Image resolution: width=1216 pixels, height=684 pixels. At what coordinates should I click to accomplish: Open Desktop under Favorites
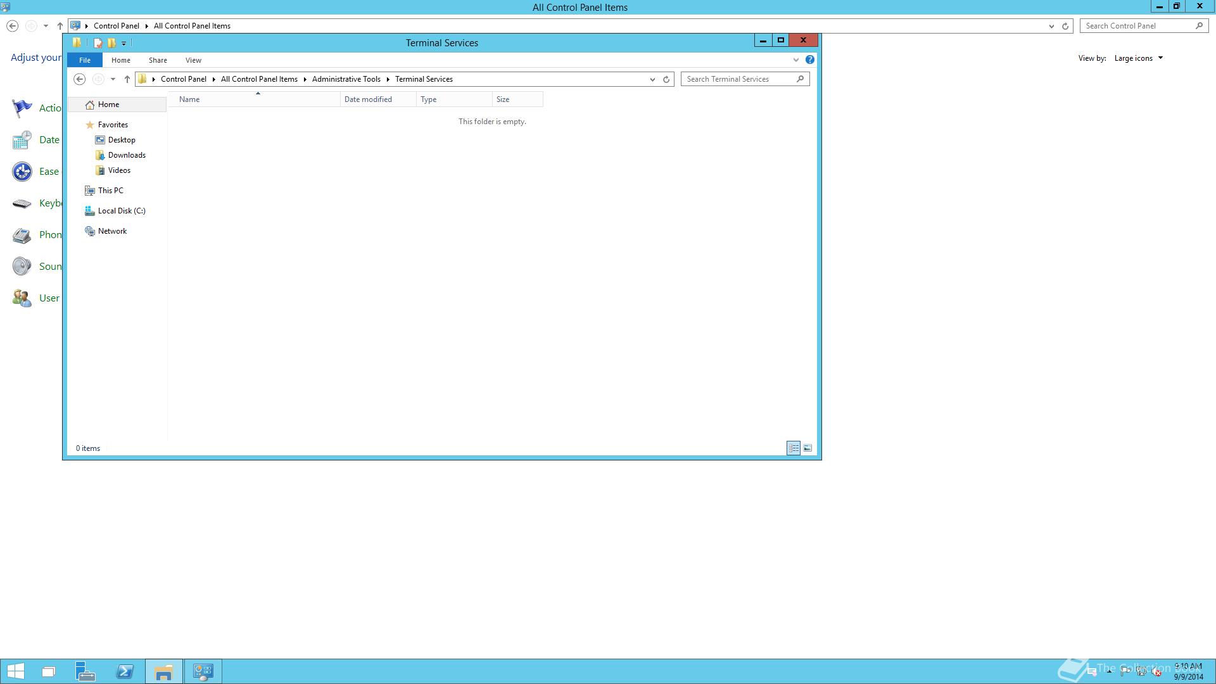pyautogui.click(x=122, y=140)
